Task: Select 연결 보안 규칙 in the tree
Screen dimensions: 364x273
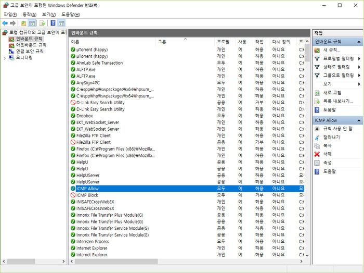Action: (30, 51)
